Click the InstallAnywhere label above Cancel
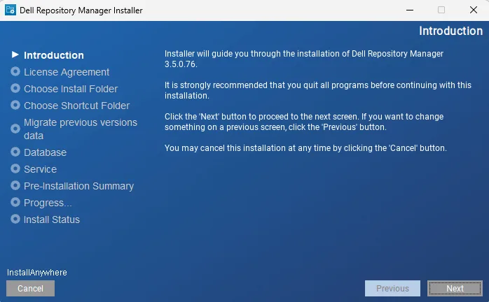 [37, 273]
